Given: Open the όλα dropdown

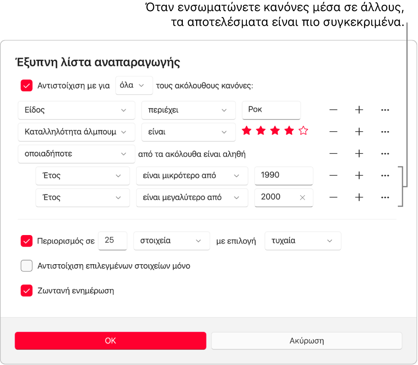Looking at the screenshot, I should (x=134, y=85).
